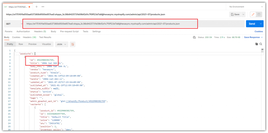Click the network globe status icon
Viewport: 268px width, 133px height.
coord(194,37)
